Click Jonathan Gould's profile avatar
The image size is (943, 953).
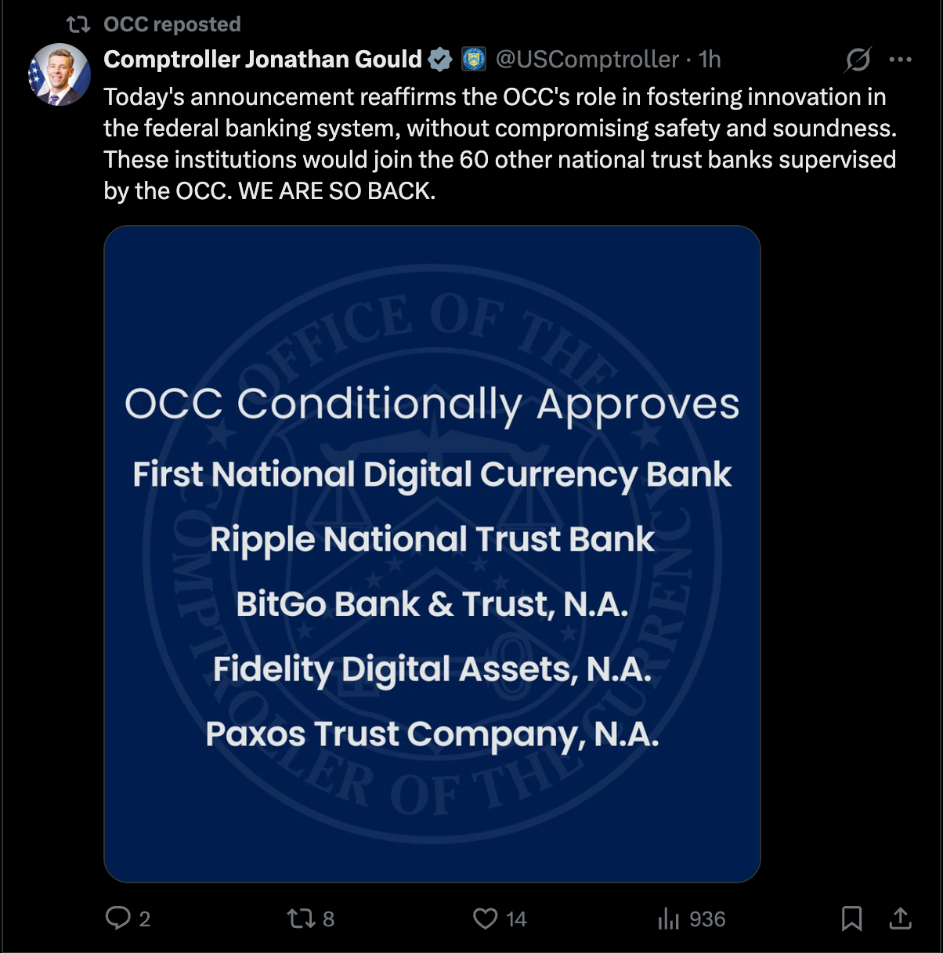pyautogui.click(x=60, y=75)
